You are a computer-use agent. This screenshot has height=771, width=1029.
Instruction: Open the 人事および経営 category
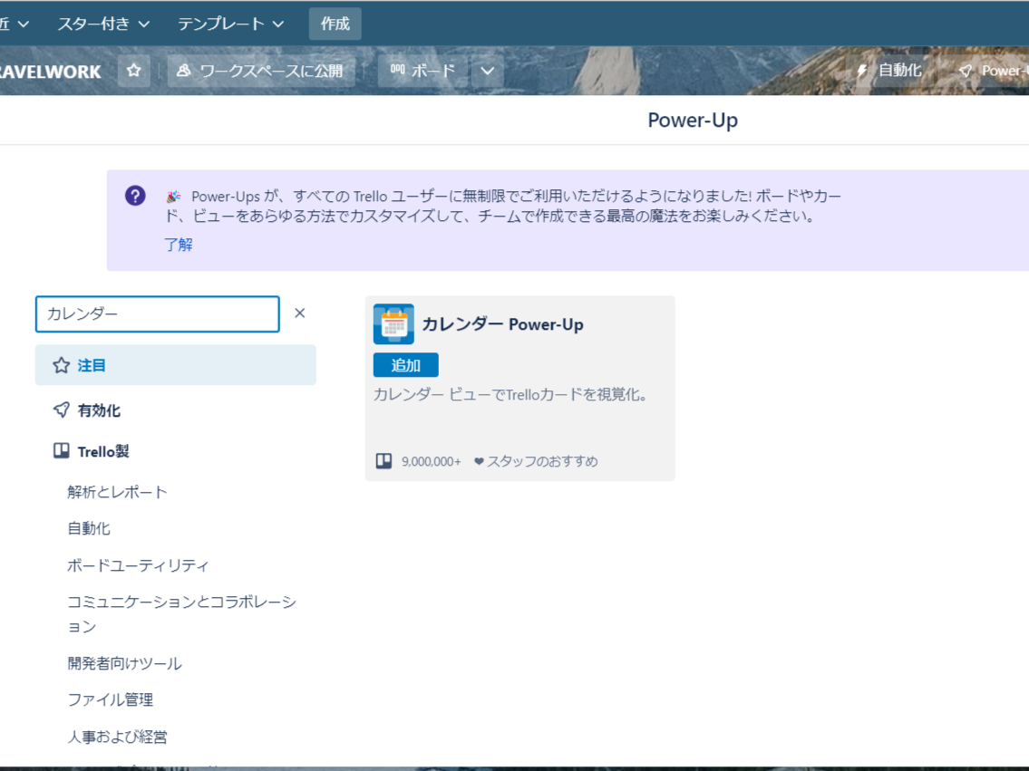tap(118, 737)
